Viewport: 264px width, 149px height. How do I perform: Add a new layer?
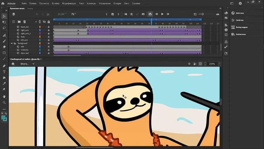(14, 22)
